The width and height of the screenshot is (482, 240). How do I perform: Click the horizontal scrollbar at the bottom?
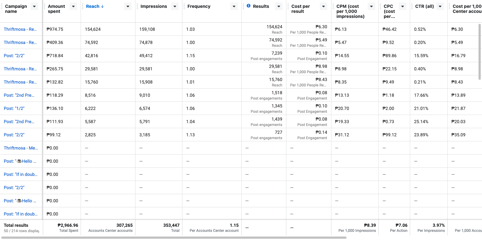pyautogui.click(x=173, y=237)
